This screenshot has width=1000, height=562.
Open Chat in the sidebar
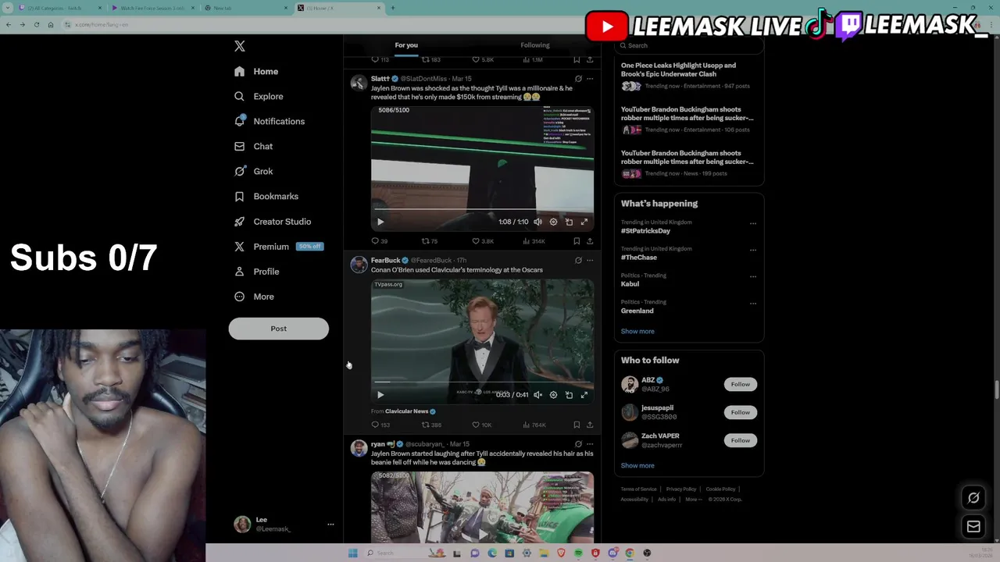pos(253,146)
